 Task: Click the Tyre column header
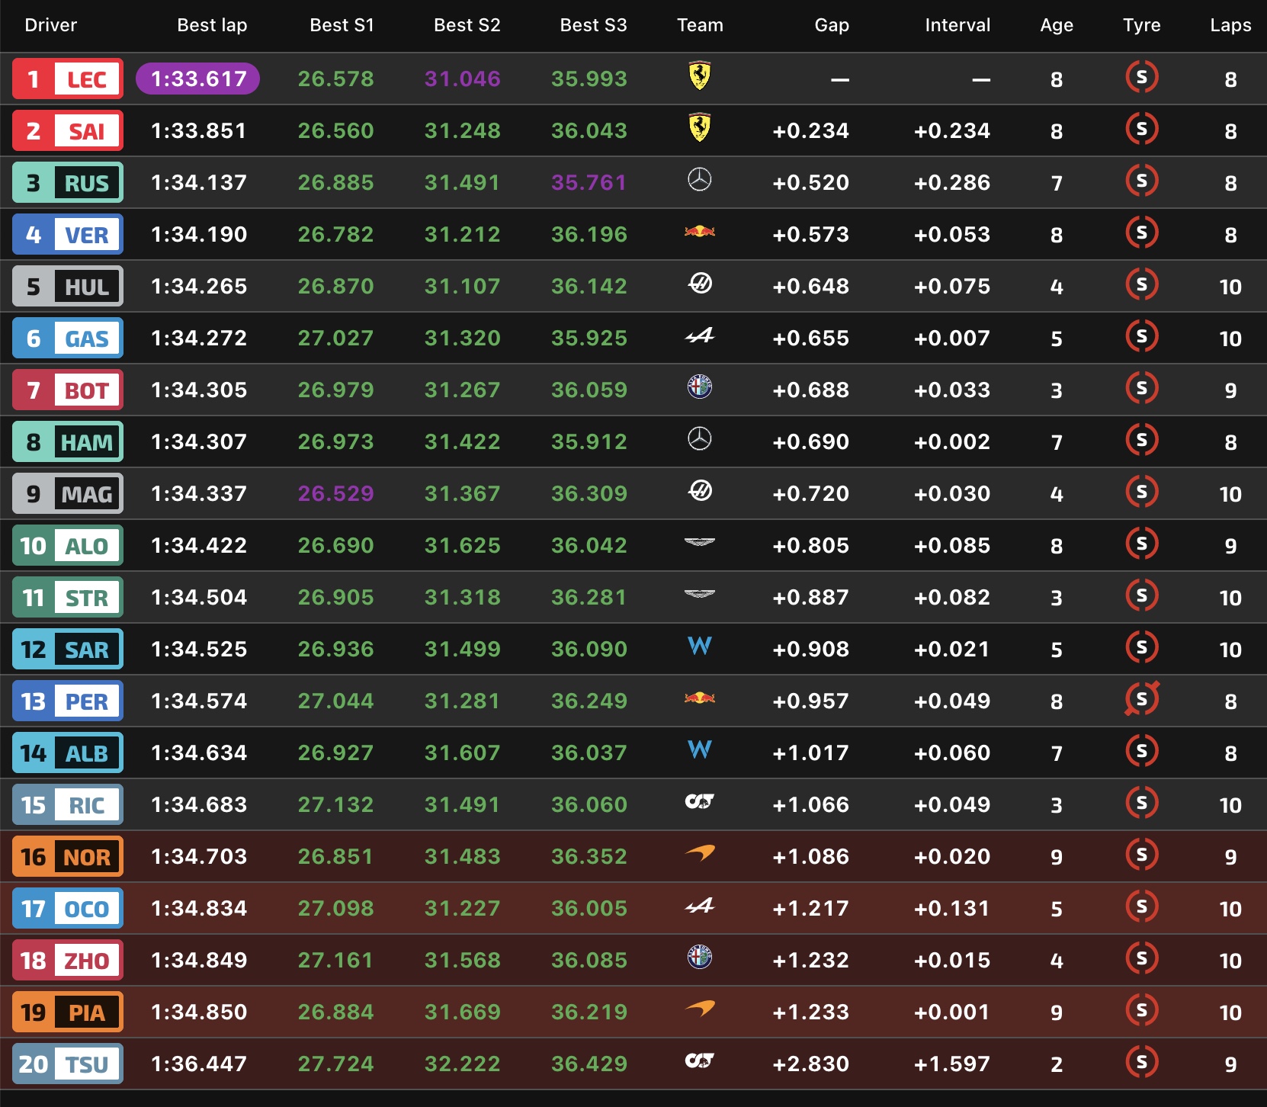coord(1141,25)
